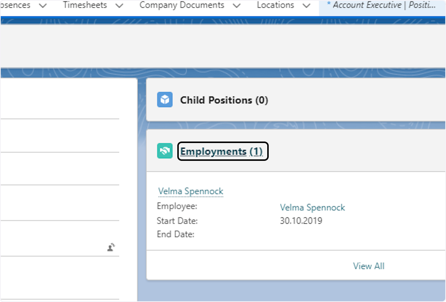Open the Velma Spennock employment record

191,191
